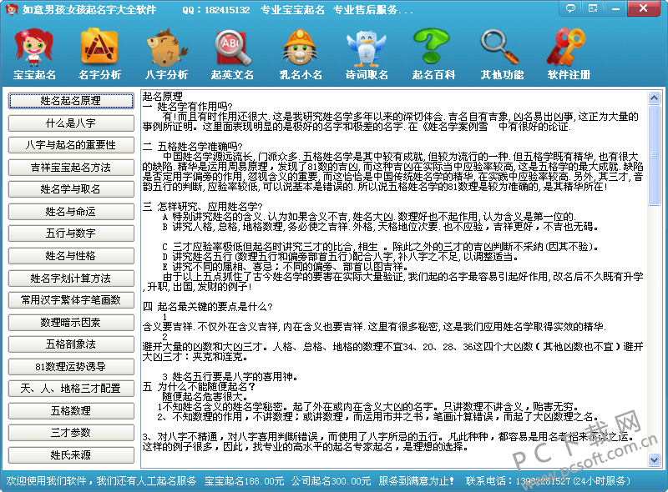Open the 姓名与命运 topic

[x=71, y=212]
